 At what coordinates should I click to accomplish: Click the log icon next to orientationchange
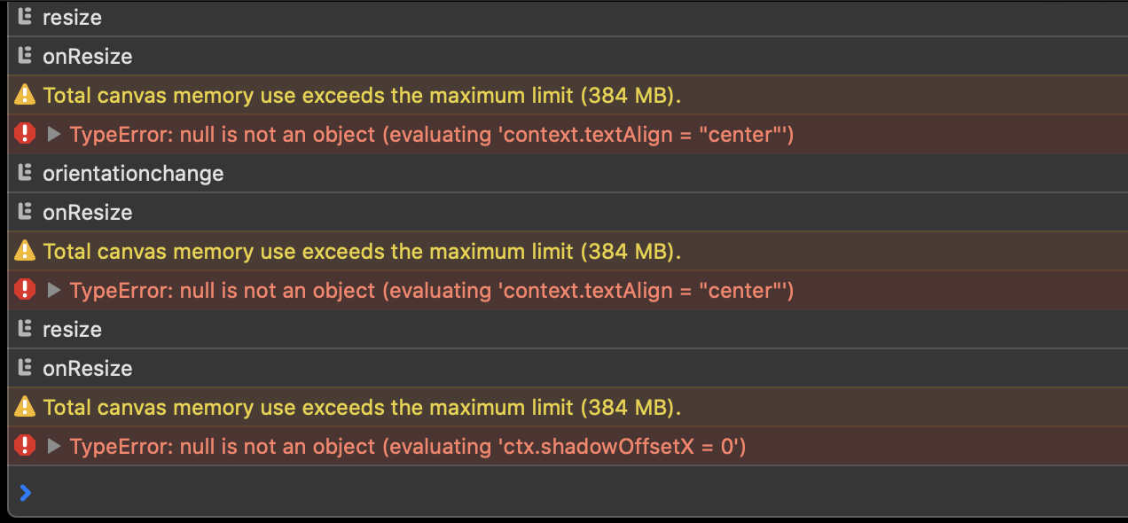(25, 173)
